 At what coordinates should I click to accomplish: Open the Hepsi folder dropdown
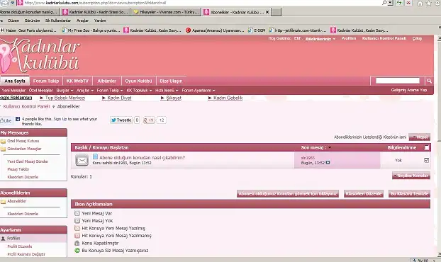[x=419, y=137]
